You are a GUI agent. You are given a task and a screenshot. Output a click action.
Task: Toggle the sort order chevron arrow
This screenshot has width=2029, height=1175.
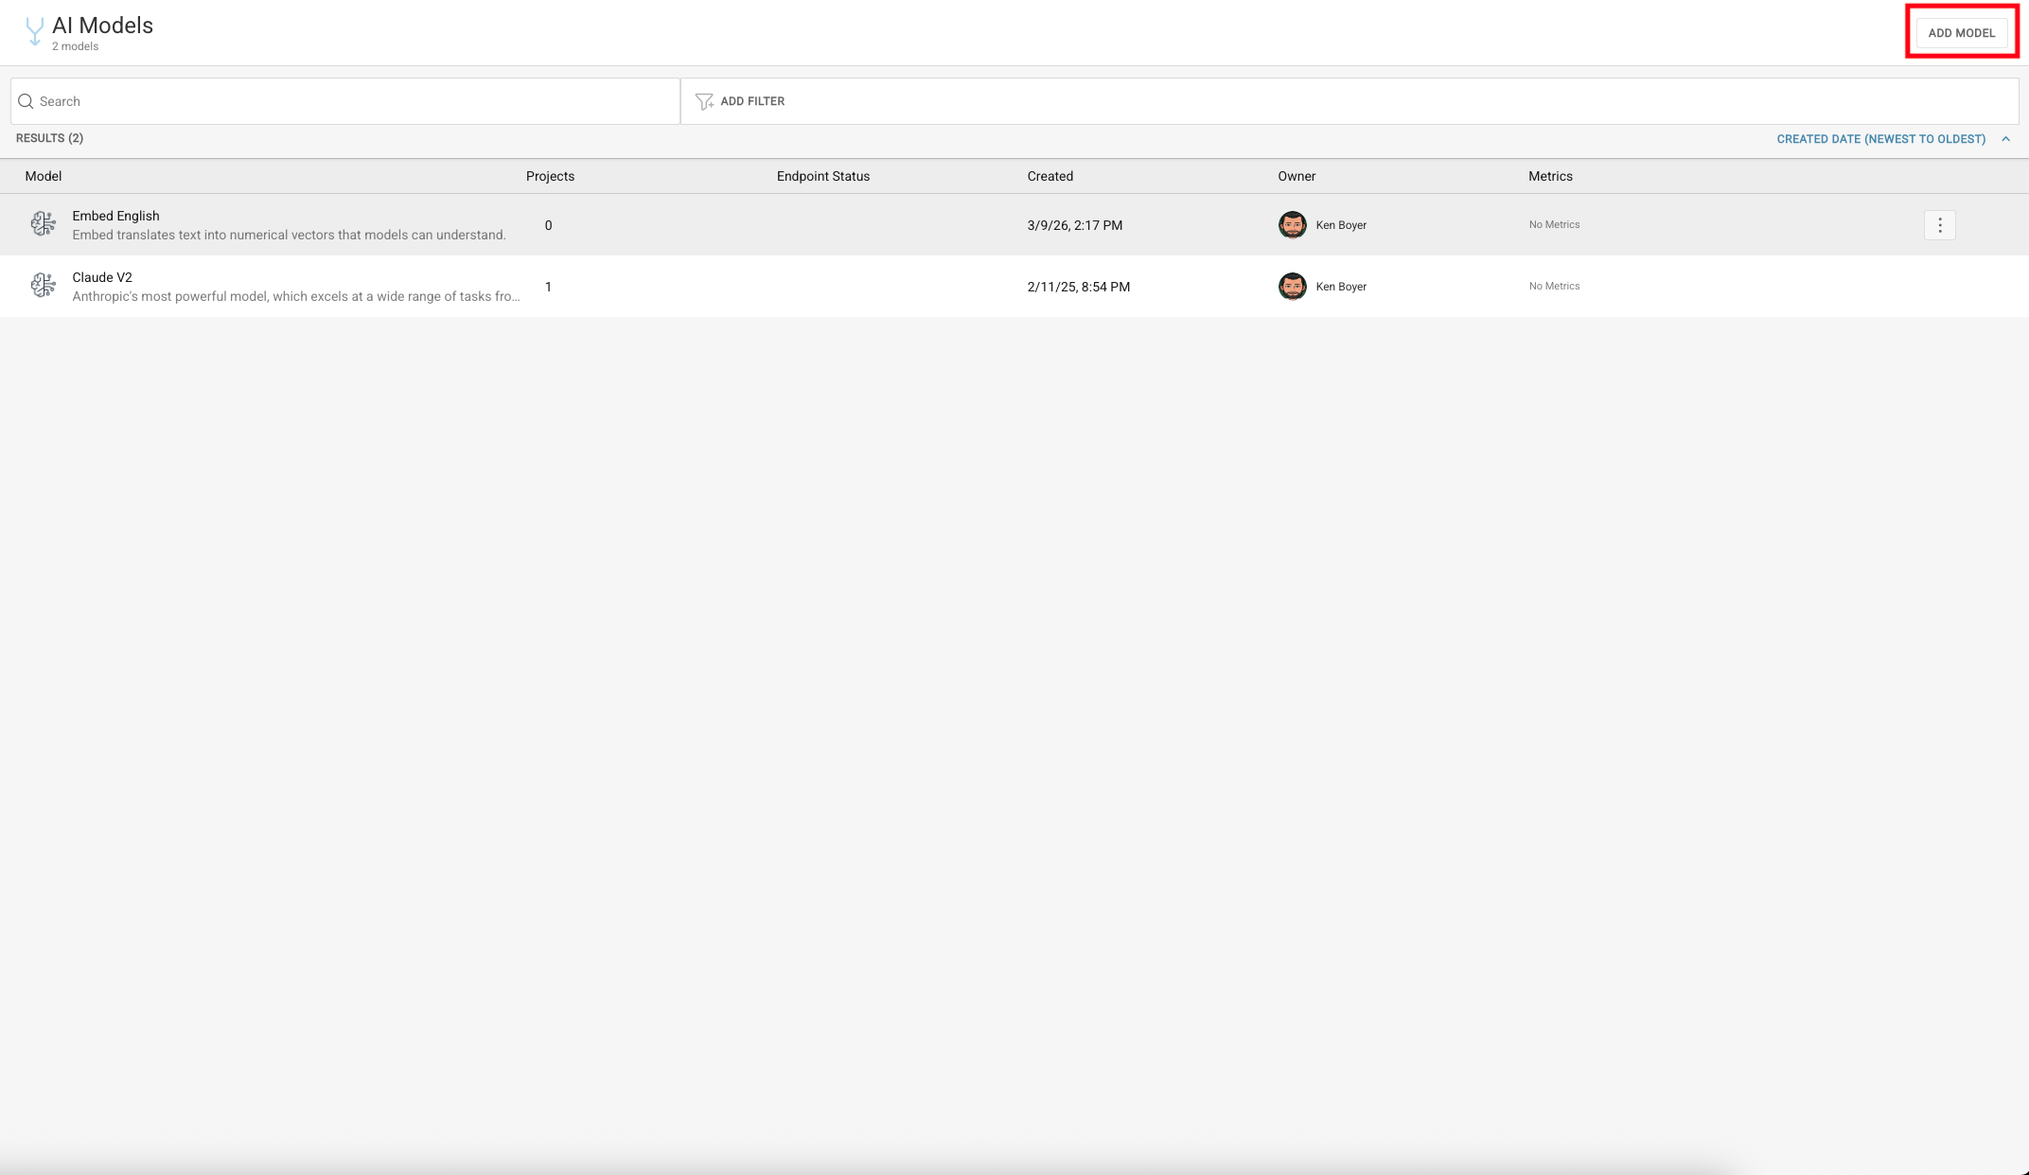coord(2005,139)
